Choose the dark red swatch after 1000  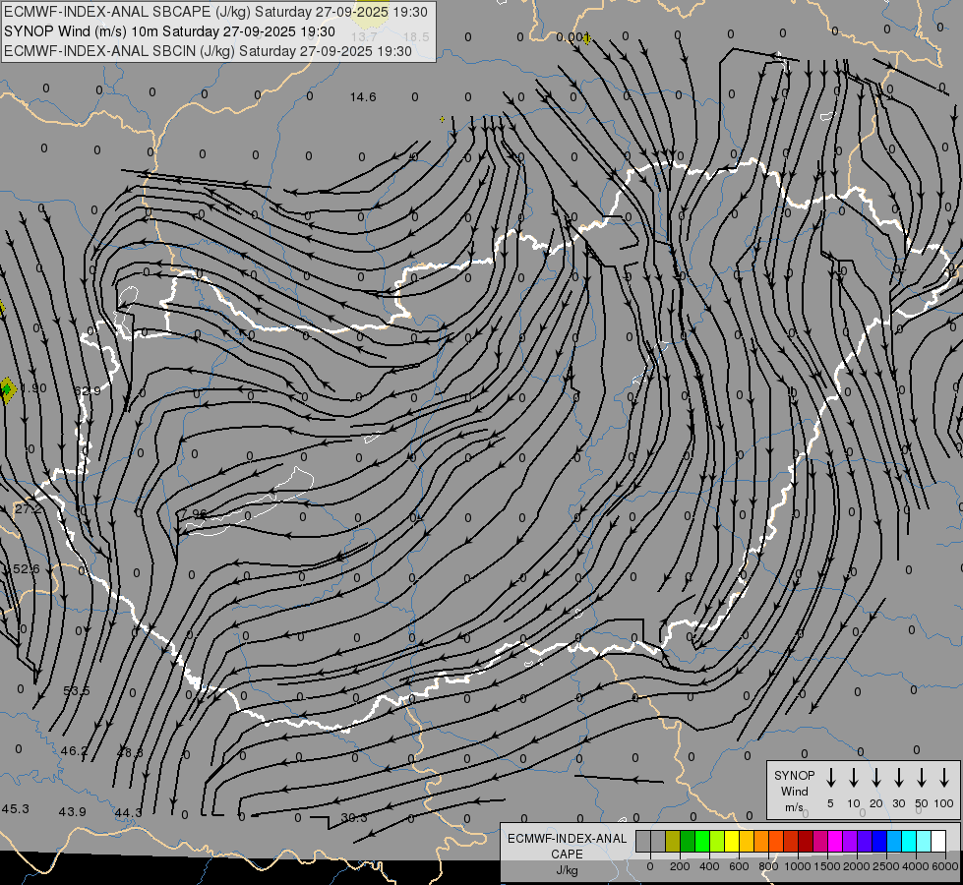tap(806, 841)
